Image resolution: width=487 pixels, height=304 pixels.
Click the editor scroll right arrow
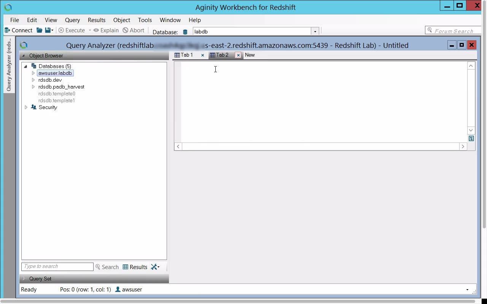pos(463,146)
